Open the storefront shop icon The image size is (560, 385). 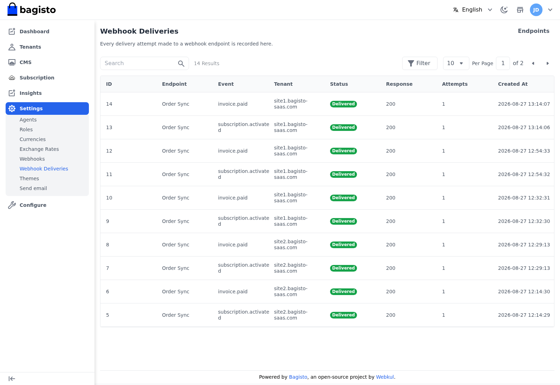(520, 10)
